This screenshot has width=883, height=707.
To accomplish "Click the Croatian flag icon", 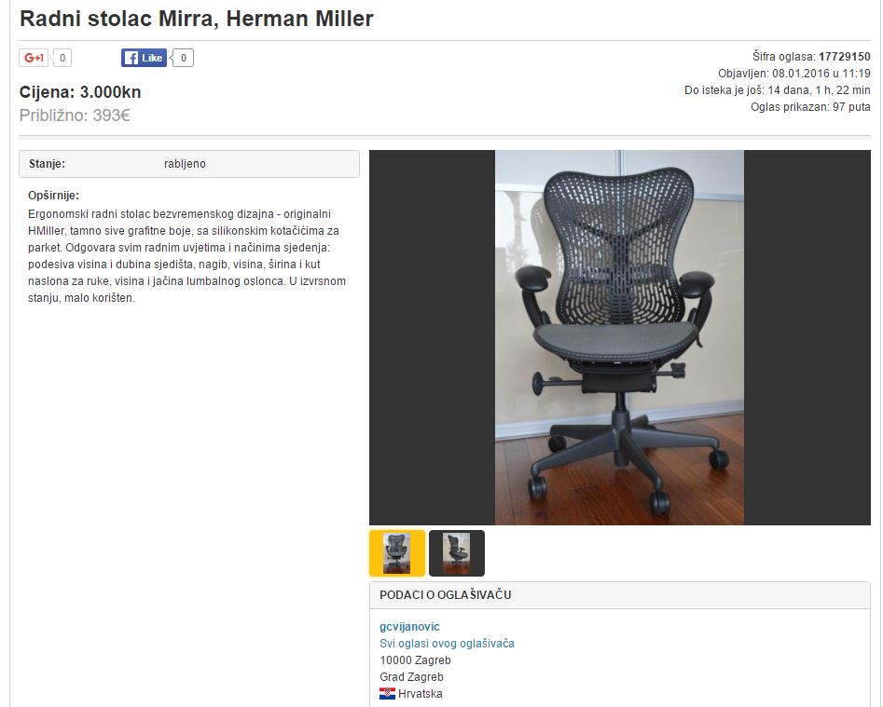I will tap(387, 694).
